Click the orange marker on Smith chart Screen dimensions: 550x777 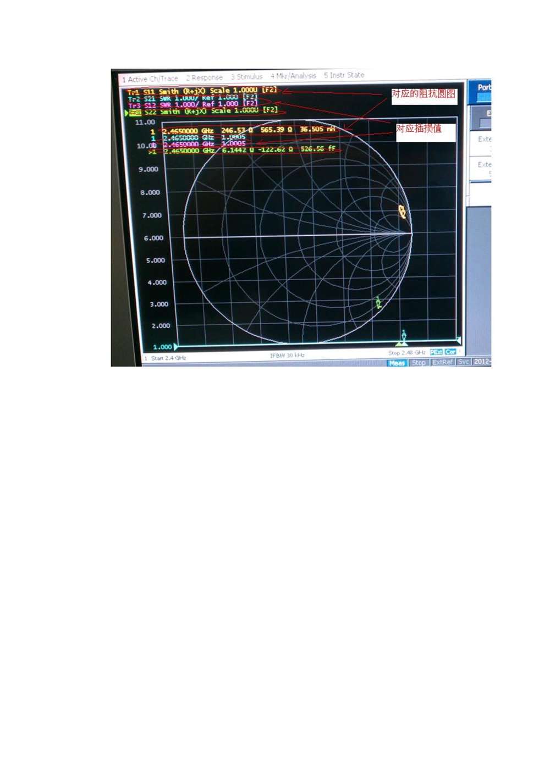point(403,212)
